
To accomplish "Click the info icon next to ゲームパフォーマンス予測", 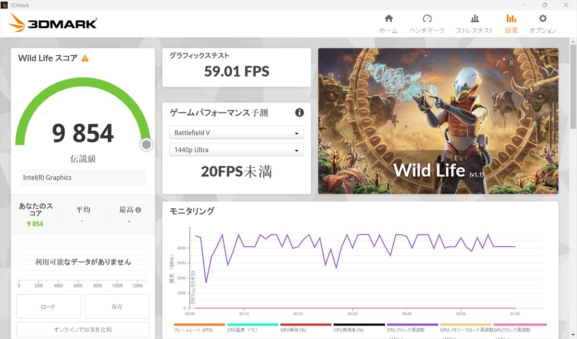I will click(x=299, y=113).
